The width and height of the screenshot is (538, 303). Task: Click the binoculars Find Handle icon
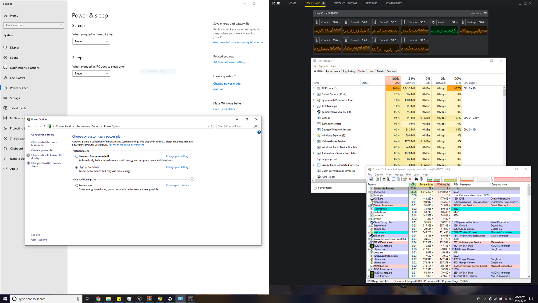(416, 179)
